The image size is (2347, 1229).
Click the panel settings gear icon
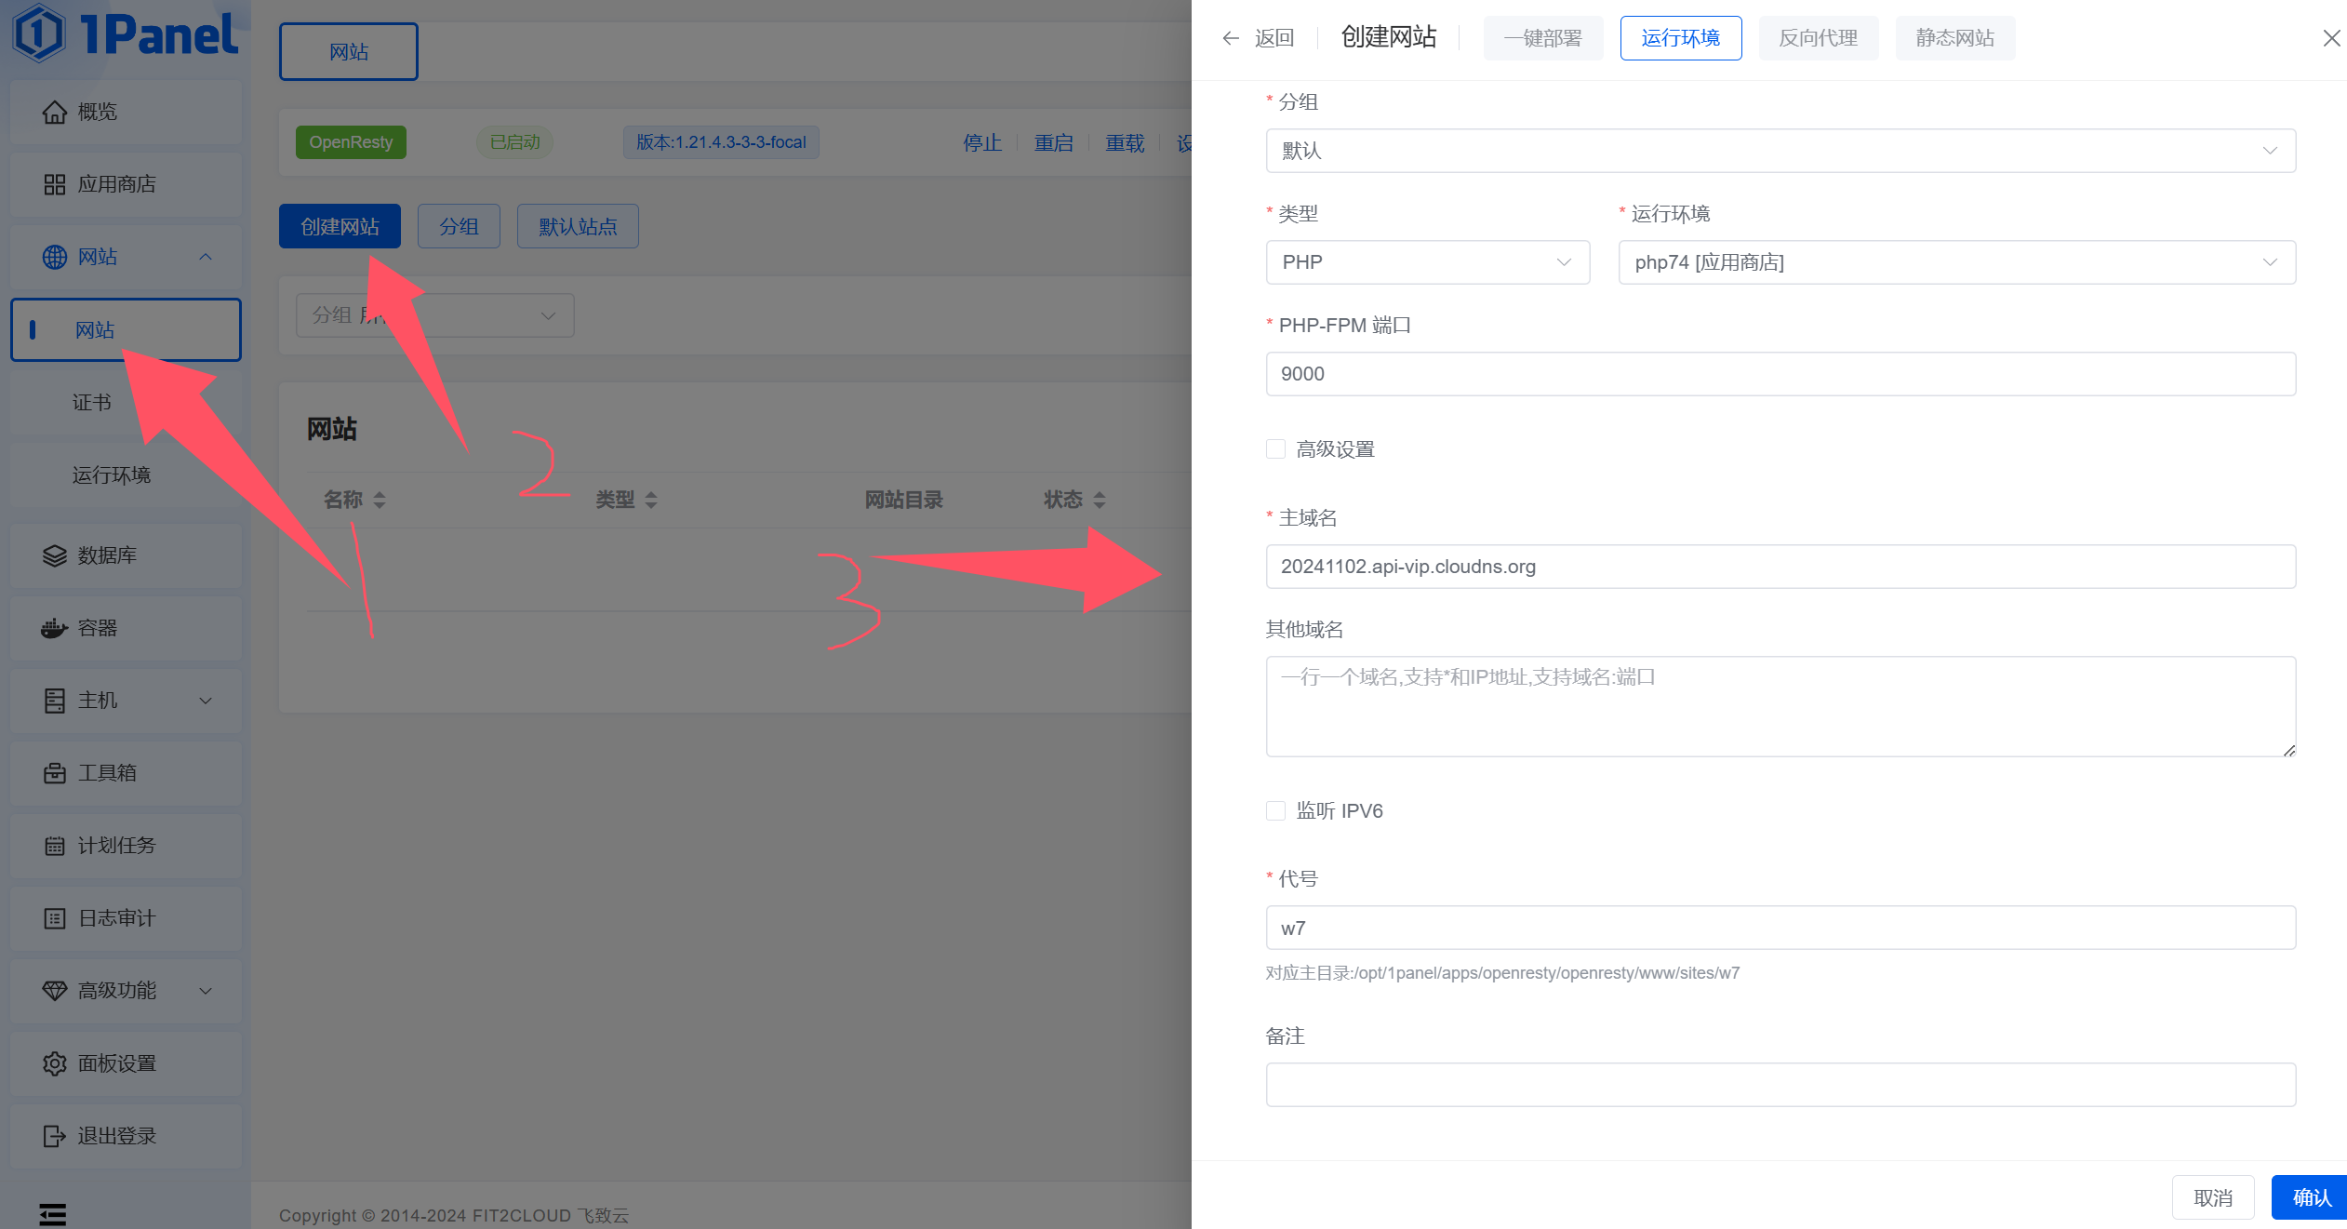[x=55, y=1063]
